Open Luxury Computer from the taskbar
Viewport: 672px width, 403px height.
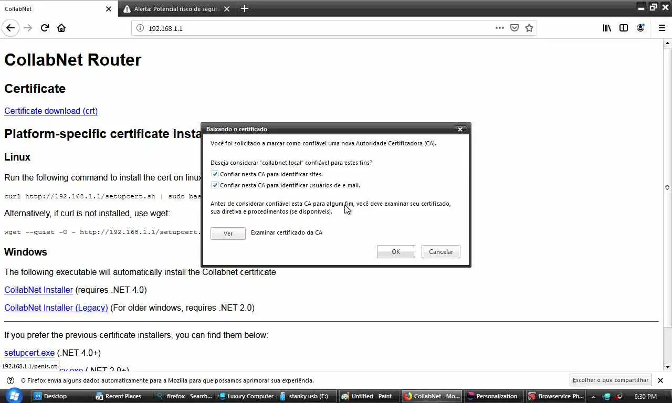(246, 396)
